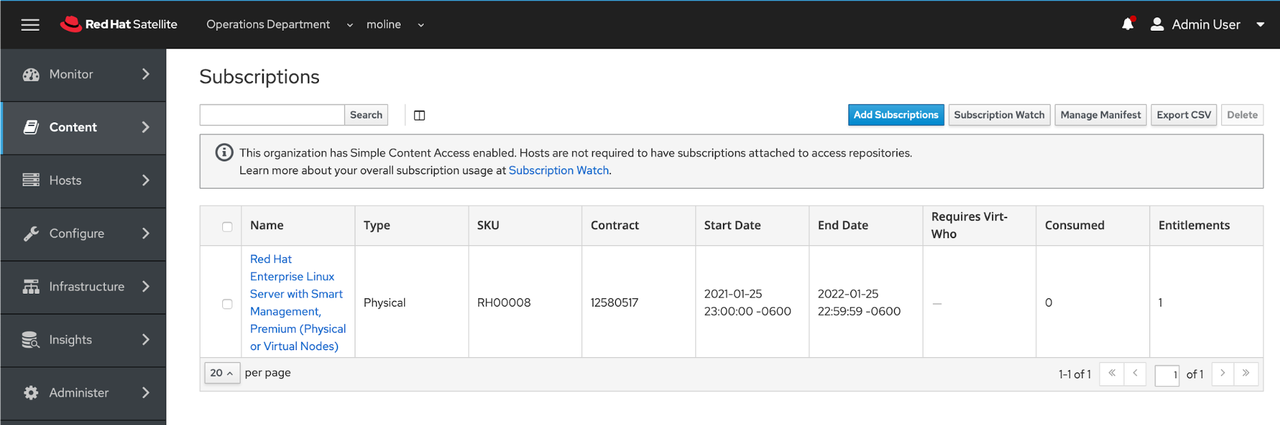1280x425 pixels.
Task: Click the info icon in the banner
Action: 224,153
